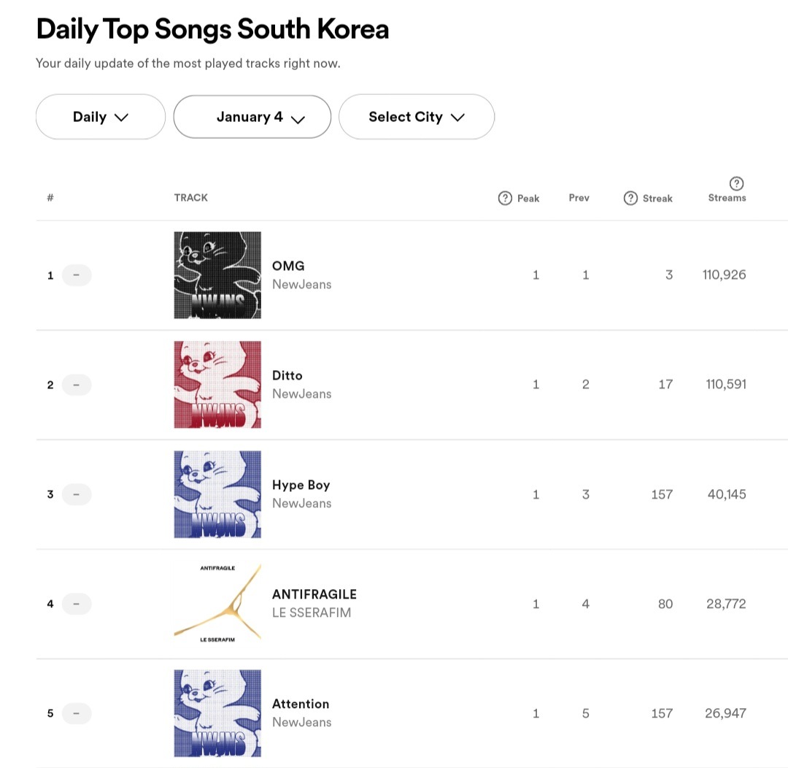Click the NewJeans artist under OMG
The image size is (788, 768).
(301, 284)
